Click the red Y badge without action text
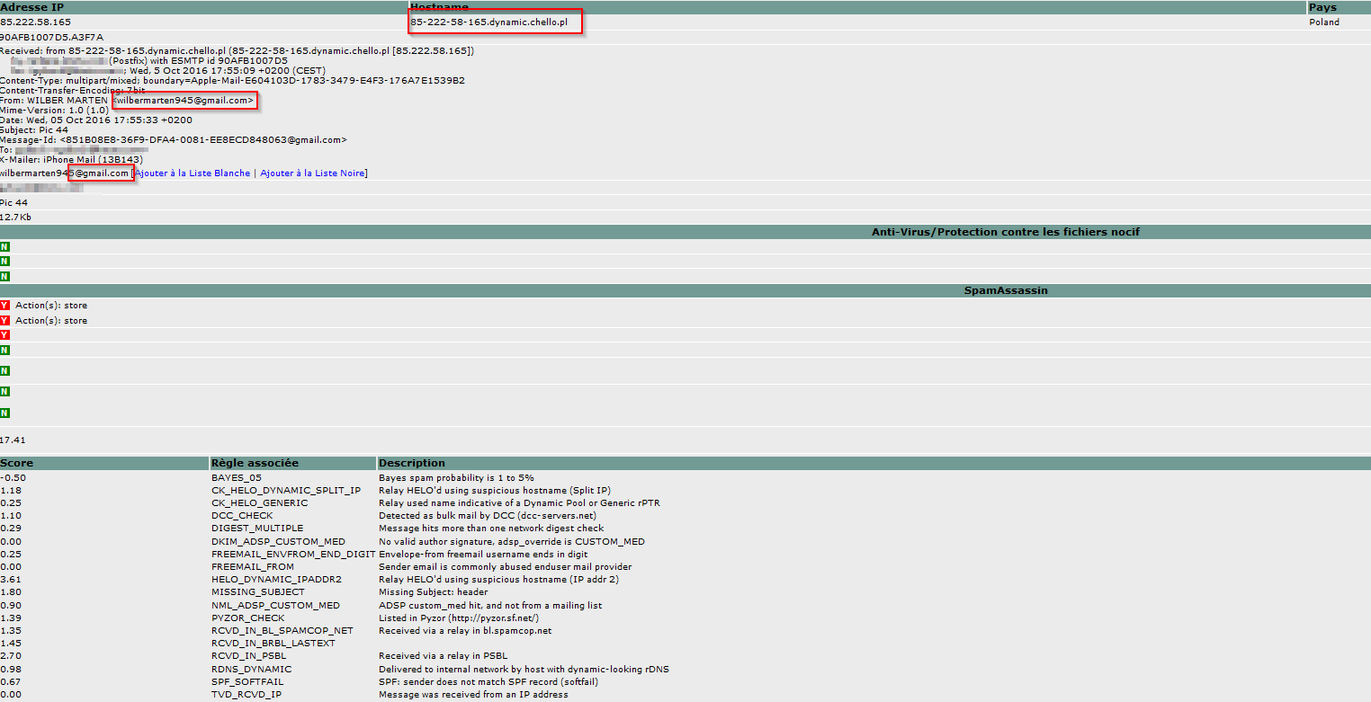The width and height of the screenshot is (1371, 702). click(x=4, y=334)
